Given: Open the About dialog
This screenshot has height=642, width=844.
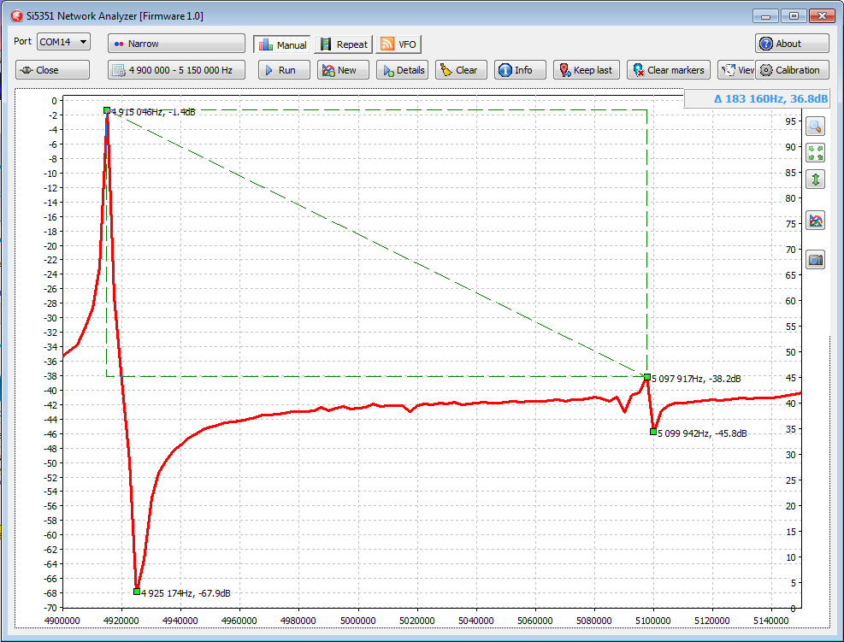Looking at the screenshot, I should (792, 44).
